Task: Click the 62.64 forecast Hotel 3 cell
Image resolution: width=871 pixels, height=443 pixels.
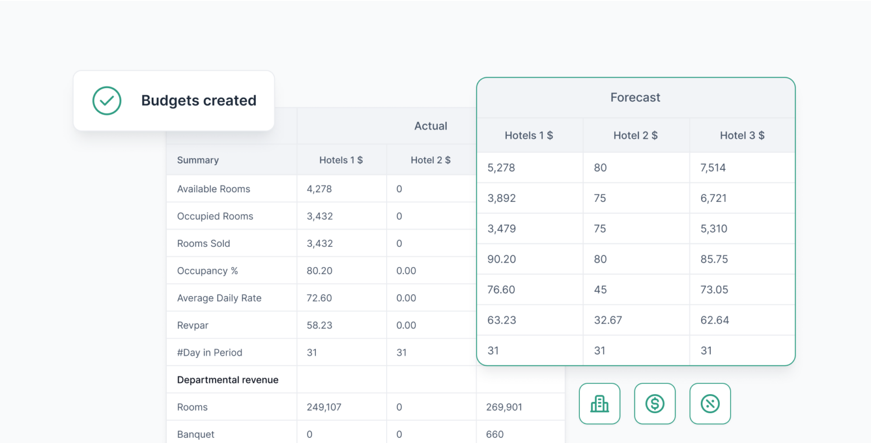Action: [x=742, y=320]
